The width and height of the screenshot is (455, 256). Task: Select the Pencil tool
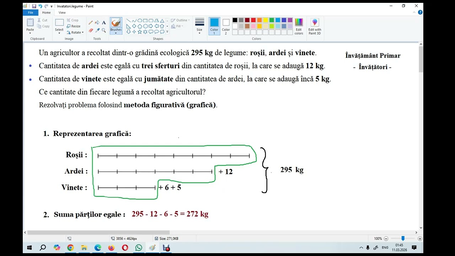coord(91,22)
